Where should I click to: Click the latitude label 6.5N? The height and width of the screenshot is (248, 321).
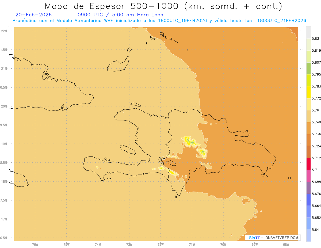(4, 238)
